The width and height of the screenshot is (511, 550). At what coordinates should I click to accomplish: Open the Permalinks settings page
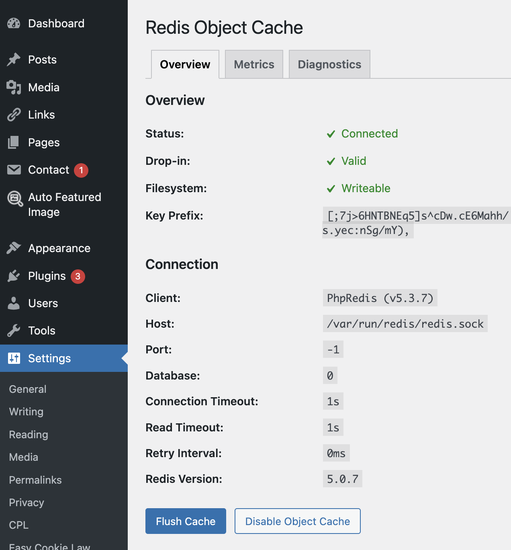(35, 480)
